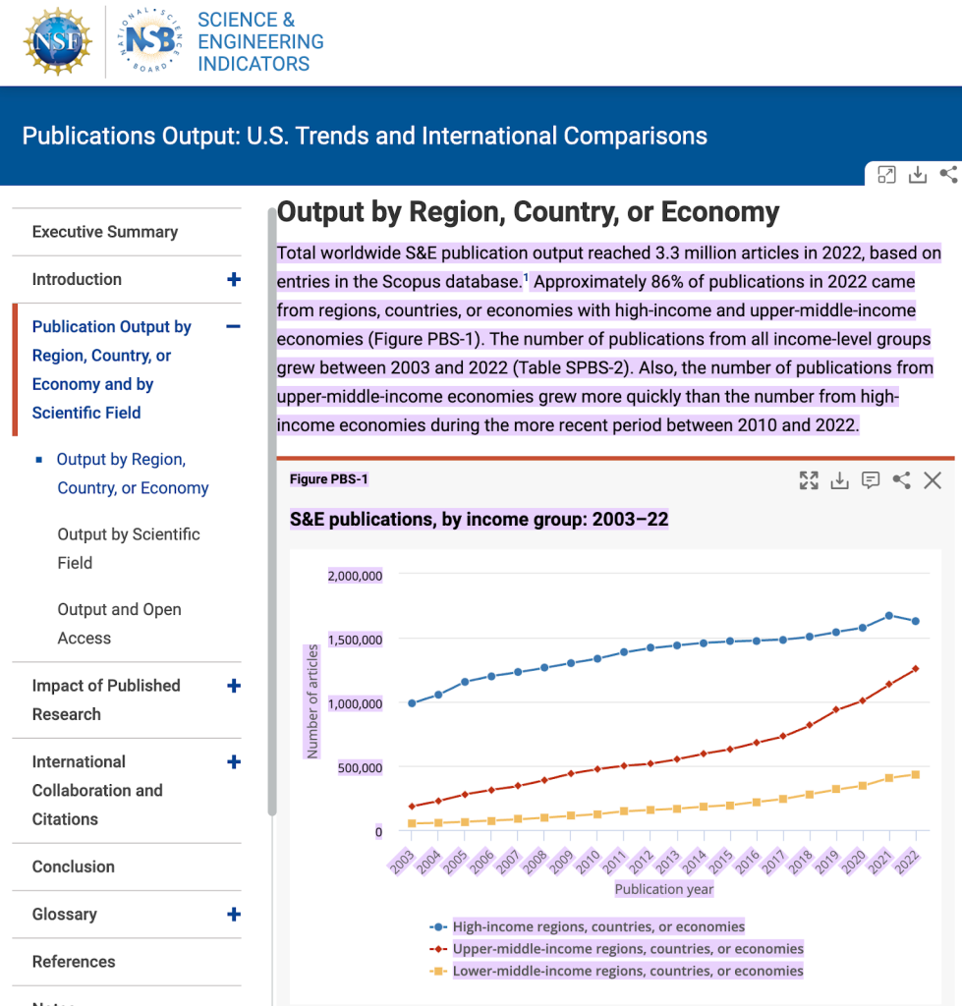The image size is (962, 1006).
Task: Open the Conclusion page link
Action: (74, 866)
